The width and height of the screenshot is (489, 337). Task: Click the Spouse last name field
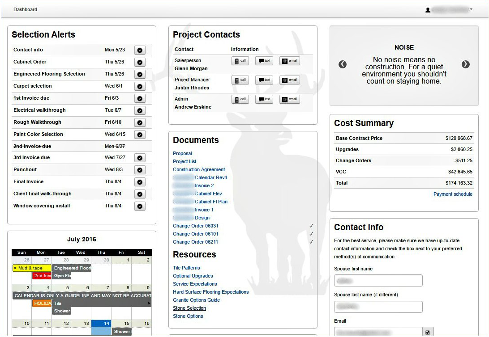coord(378,307)
